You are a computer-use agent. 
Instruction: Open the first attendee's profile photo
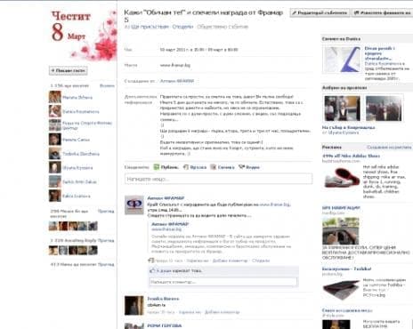(55, 97)
